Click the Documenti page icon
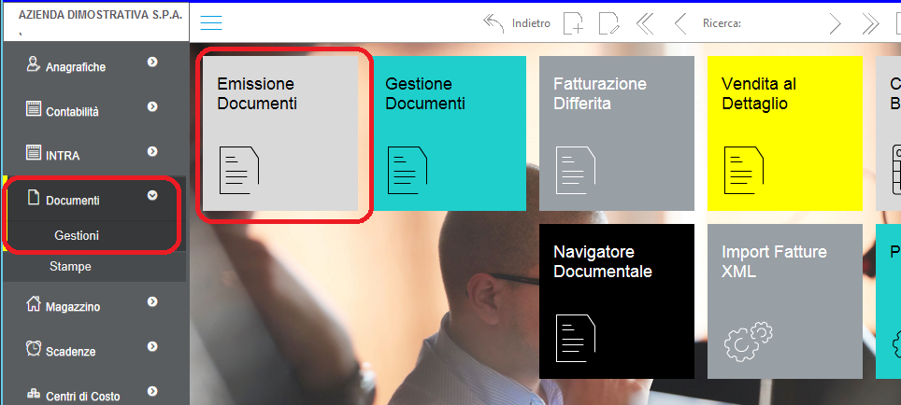This screenshot has height=405, width=901. [34, 197]
